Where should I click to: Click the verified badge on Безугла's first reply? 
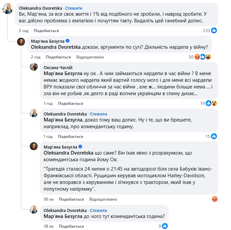[68, 41]
